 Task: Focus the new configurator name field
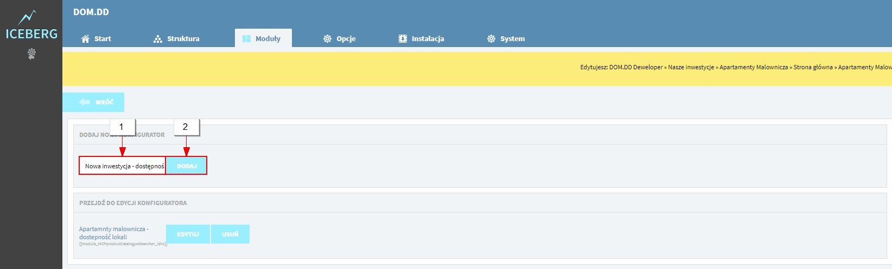click(x=123, y=166)
